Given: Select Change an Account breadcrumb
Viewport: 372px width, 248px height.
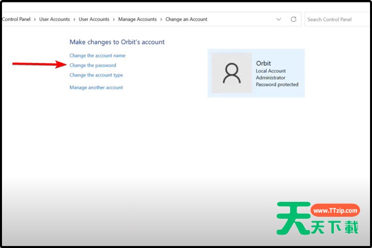Looking at the screenshot, I should [x=186, y=19].
